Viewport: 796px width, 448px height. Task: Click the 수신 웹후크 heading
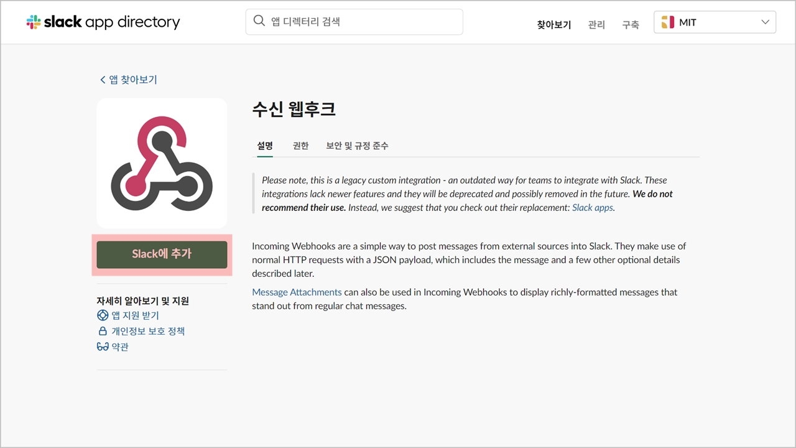pos(294,110)
